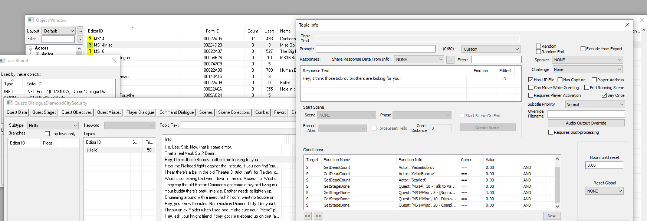This screenshot has height=221, width=647.
Task: Open the Challenge dropdown
Action: point(588,69)
